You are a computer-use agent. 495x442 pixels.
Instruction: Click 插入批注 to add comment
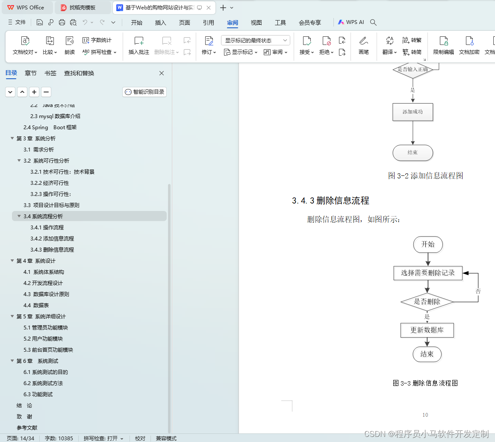click(x=138, y=45)
